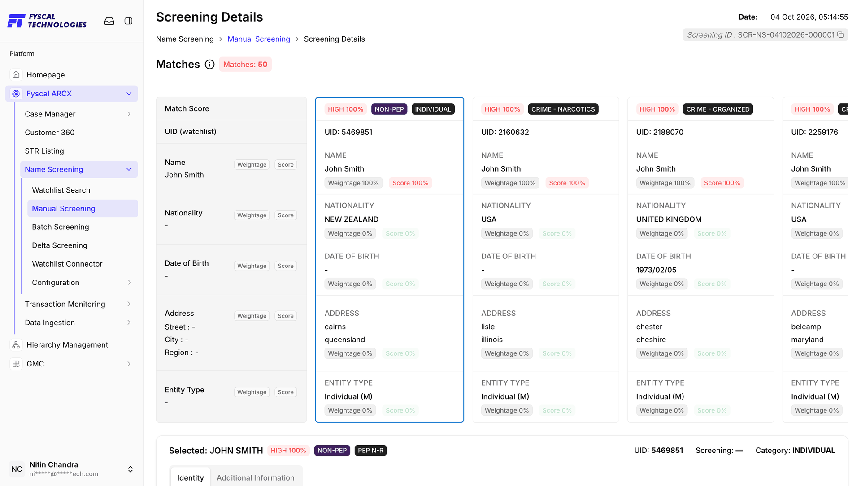Click the Matches info icon

click(209, 65)
